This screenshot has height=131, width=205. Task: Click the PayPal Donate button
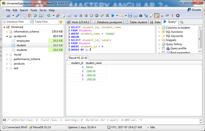tap(194, 10)
